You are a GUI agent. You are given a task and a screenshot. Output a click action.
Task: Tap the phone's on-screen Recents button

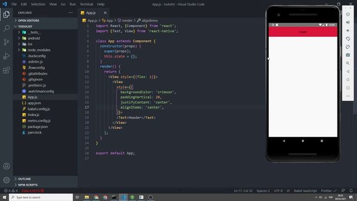(322, 141)
